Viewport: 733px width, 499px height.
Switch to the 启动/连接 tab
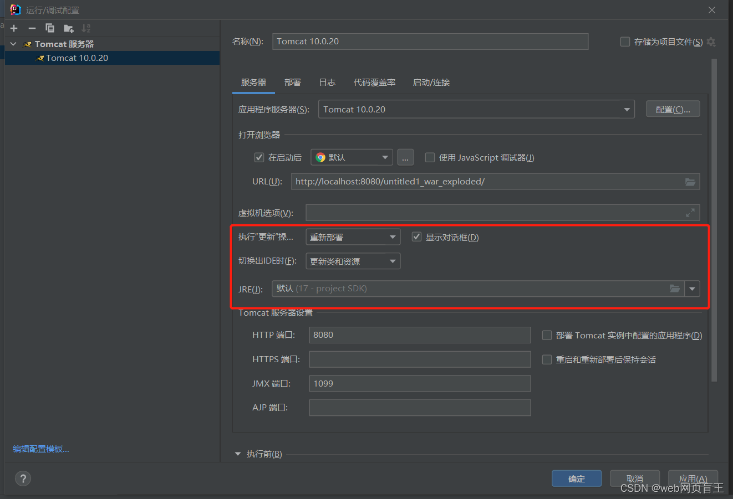click(x=431, y=83)
